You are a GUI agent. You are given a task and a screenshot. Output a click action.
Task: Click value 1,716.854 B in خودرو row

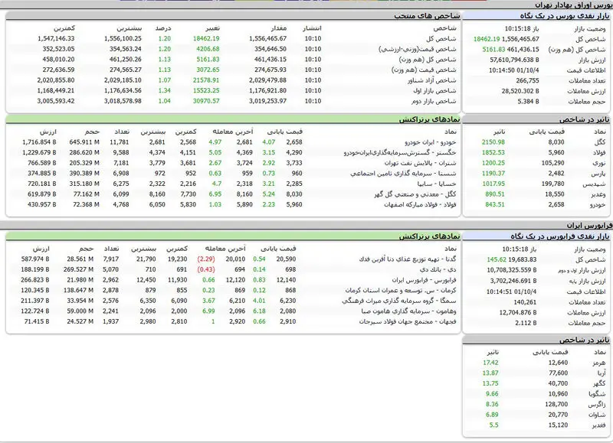(39, 142)
